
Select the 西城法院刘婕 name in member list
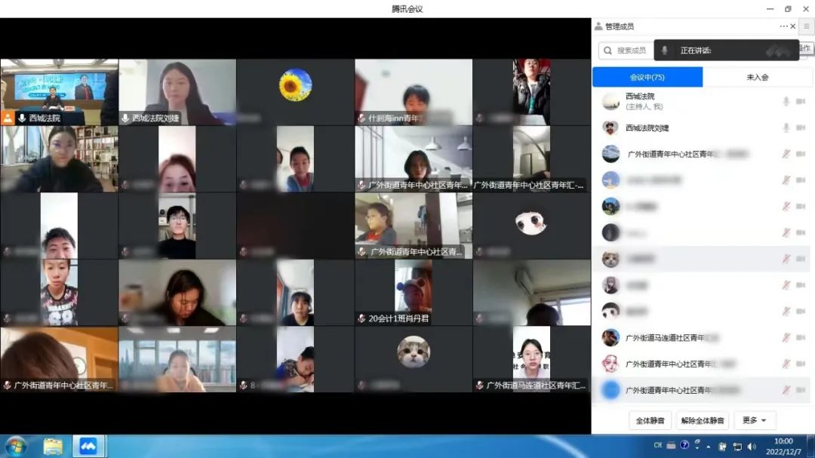pos(647,128)
